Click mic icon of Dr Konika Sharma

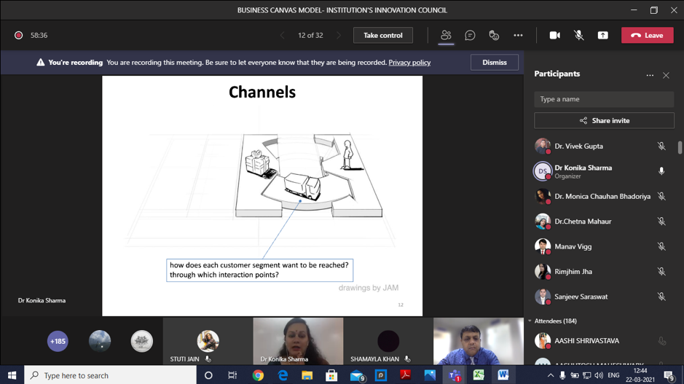pyautogui.click(x=661, y=171)
